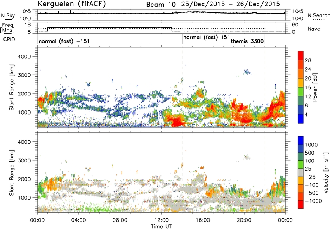Click "Slant Range [km]" label of power panel
Viewport: 330px width, 229px height.
pos(12,87)
